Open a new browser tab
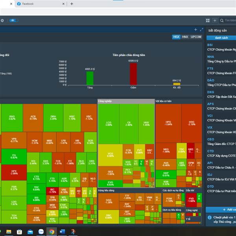This screenshot has width=236, height=236. tap(72, 4)
